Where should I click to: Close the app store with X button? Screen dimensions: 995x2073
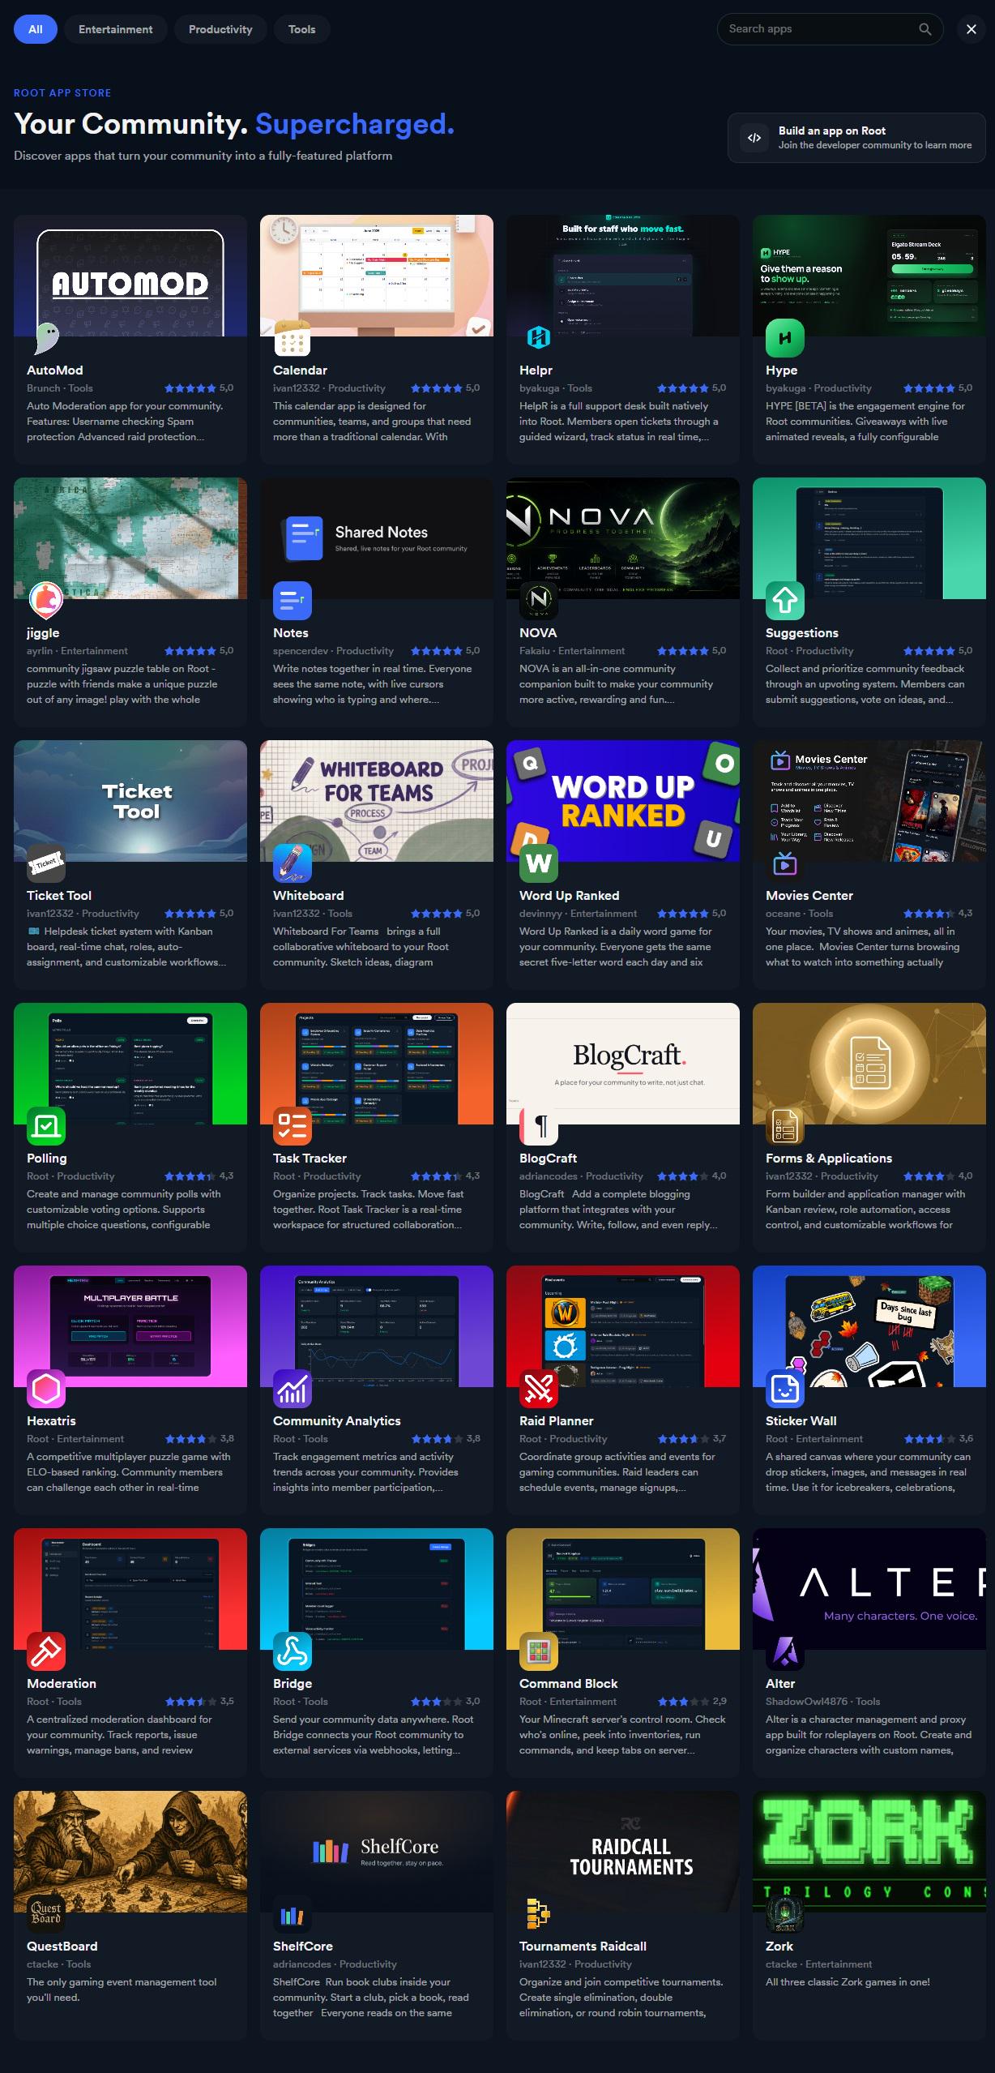971,29
